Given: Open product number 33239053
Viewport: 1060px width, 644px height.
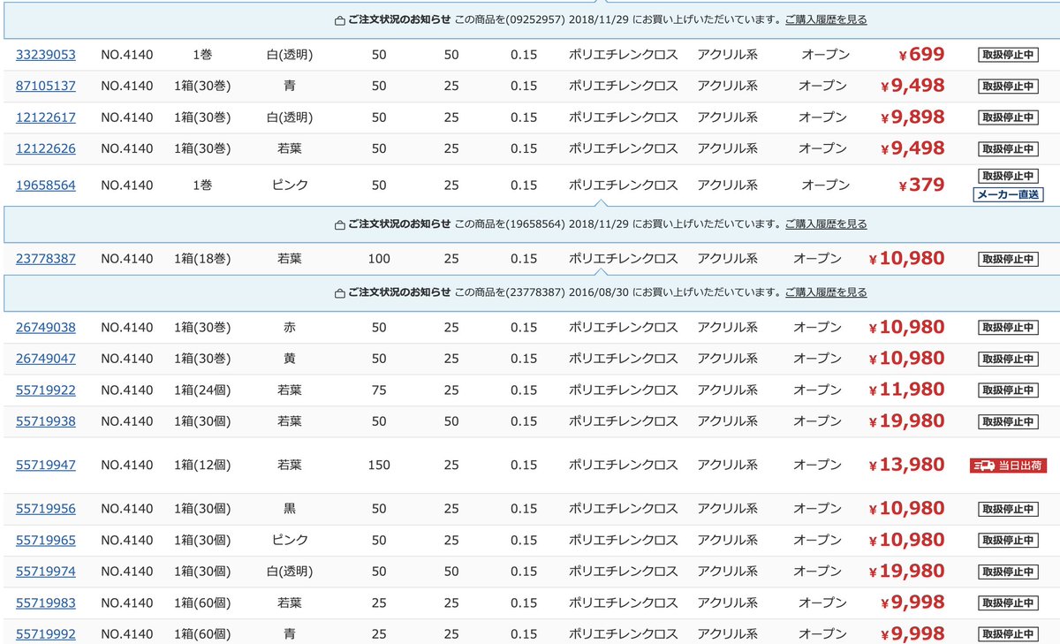Looking at the screenshot, I should [x=46, y=55].
